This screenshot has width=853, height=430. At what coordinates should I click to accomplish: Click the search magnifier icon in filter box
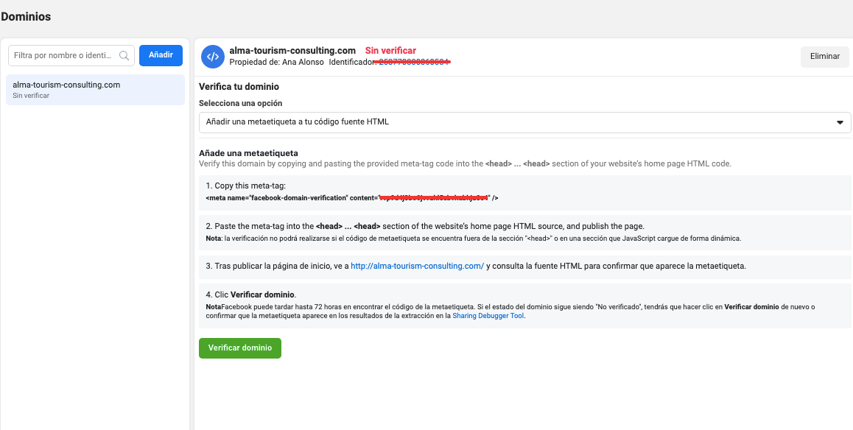point(124,55)
